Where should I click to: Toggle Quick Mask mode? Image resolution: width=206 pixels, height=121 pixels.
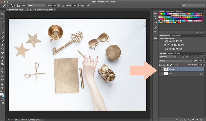tap(2, 100)
